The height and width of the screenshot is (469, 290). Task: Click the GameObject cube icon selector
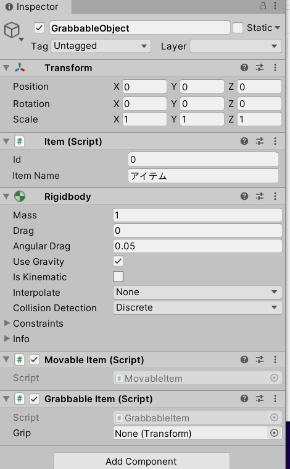(x=13, y=31)
